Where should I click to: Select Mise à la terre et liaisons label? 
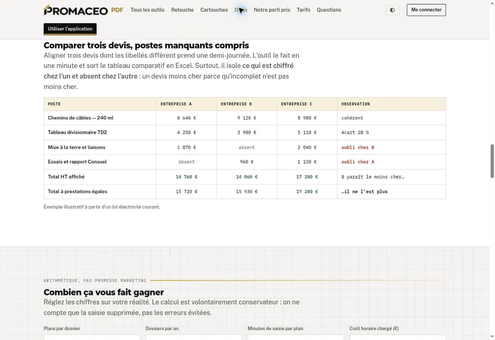point(77,147)
